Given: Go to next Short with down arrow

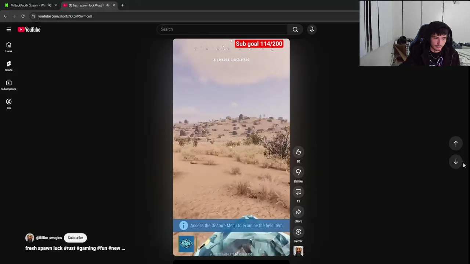Looking at the screenshot, I should (x=456, y=162).
